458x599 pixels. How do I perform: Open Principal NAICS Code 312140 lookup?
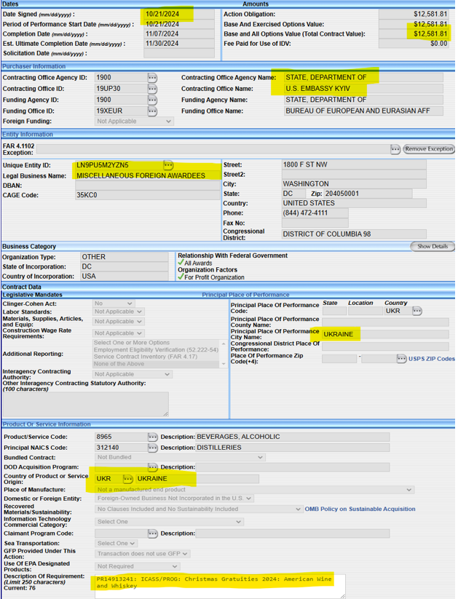click(152, 448)
